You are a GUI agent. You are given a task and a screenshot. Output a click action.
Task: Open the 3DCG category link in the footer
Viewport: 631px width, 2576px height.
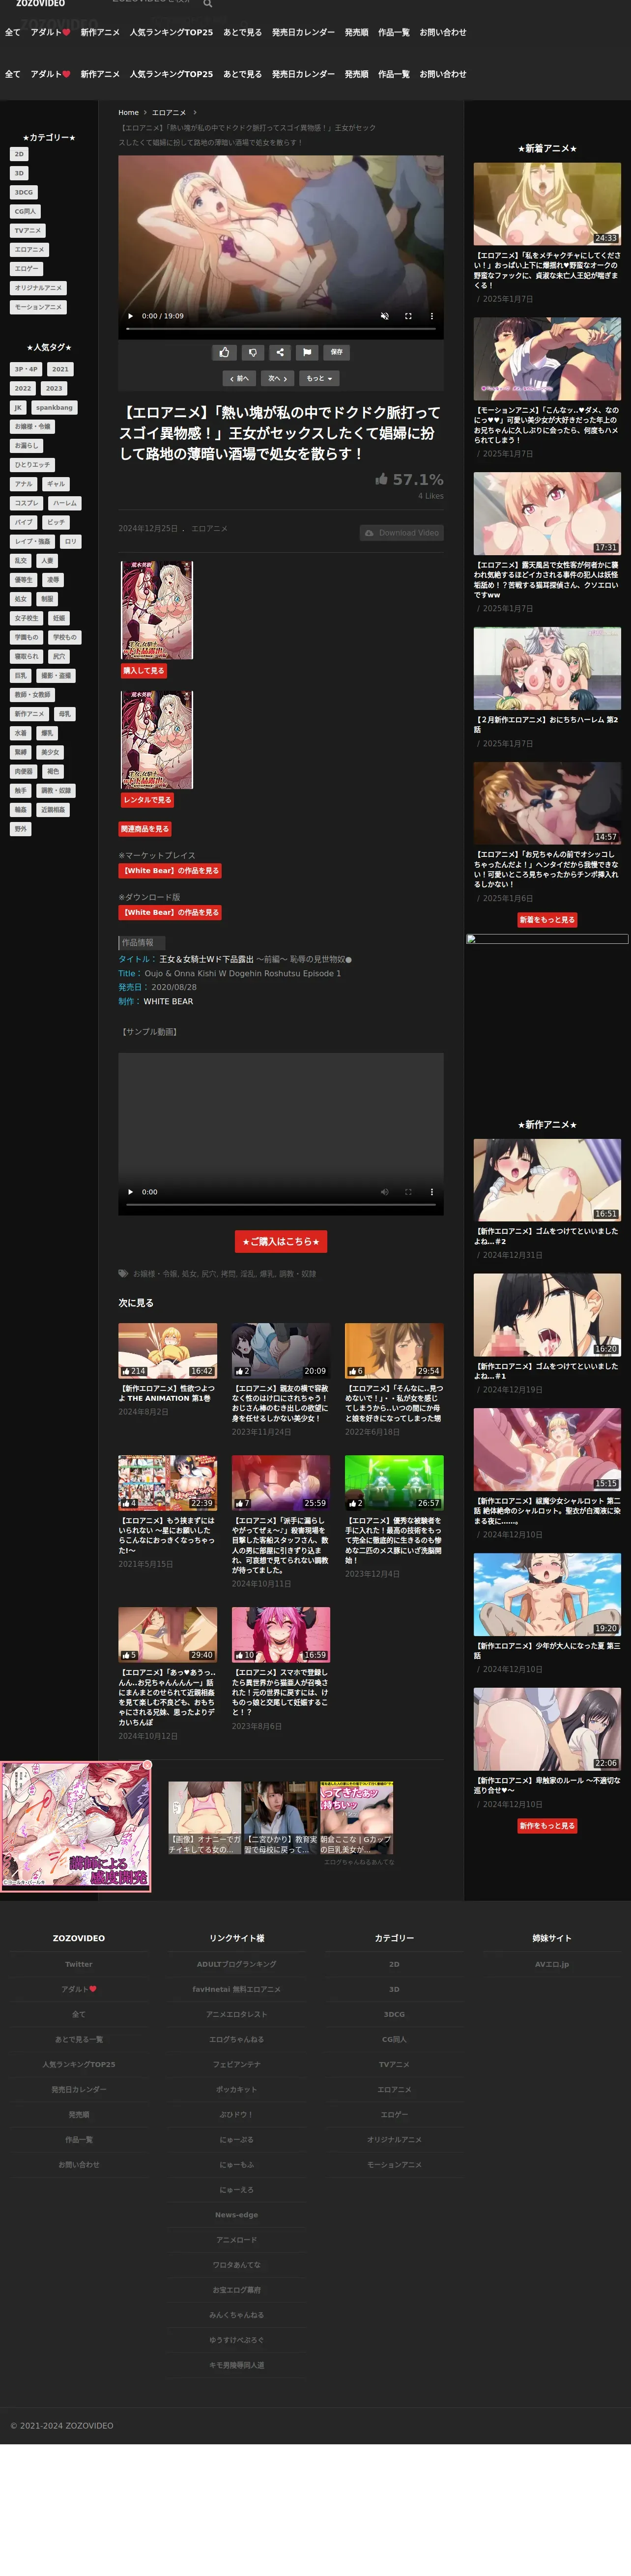(394, 2014)
